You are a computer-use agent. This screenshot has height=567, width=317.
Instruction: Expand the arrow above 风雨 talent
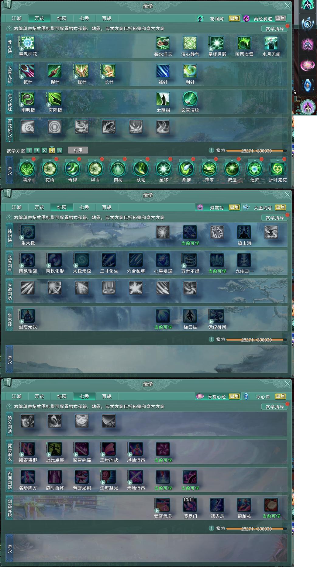(95, 160)
